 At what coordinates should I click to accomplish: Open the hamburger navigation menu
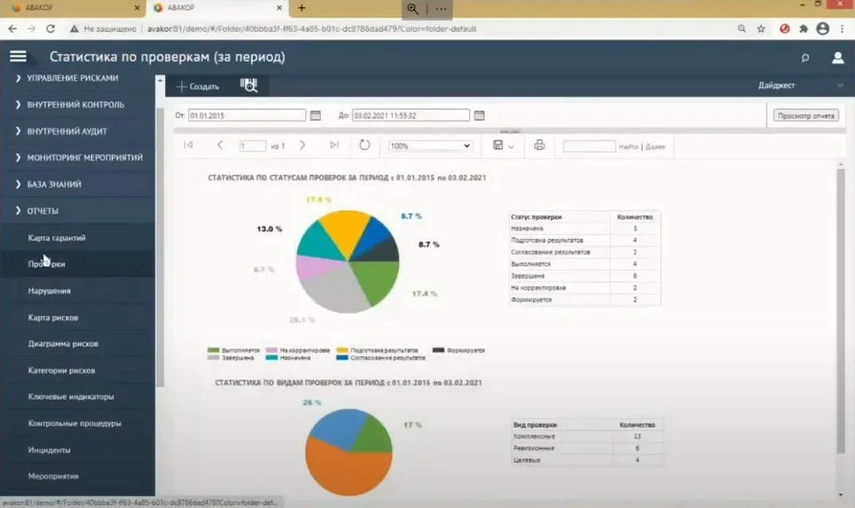18,56
